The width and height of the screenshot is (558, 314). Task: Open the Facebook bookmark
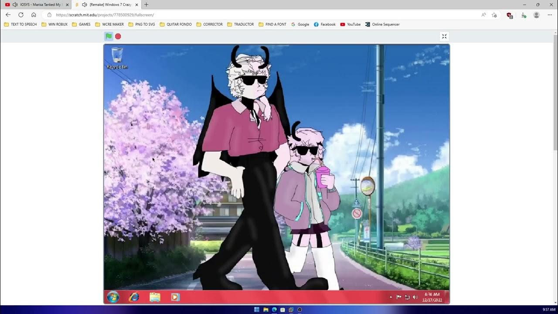click(325, 24)
